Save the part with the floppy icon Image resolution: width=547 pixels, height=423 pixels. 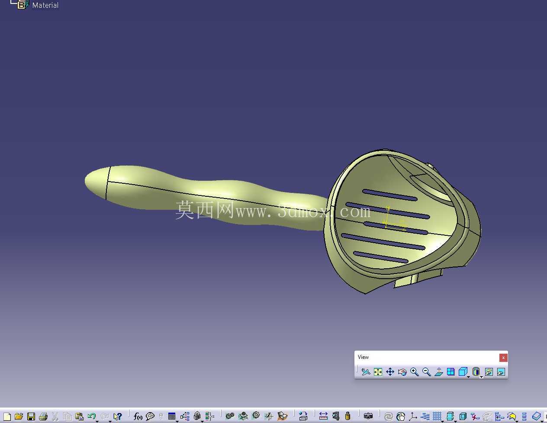pos(31,416)
